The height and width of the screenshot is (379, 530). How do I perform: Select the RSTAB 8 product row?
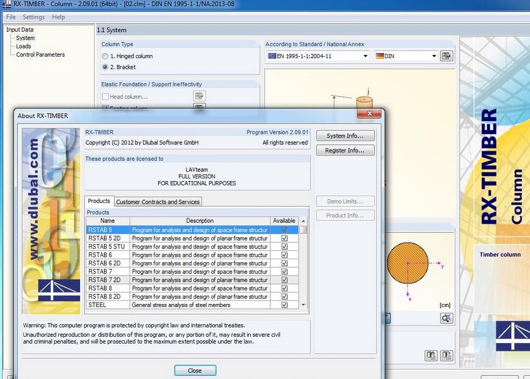192,288
